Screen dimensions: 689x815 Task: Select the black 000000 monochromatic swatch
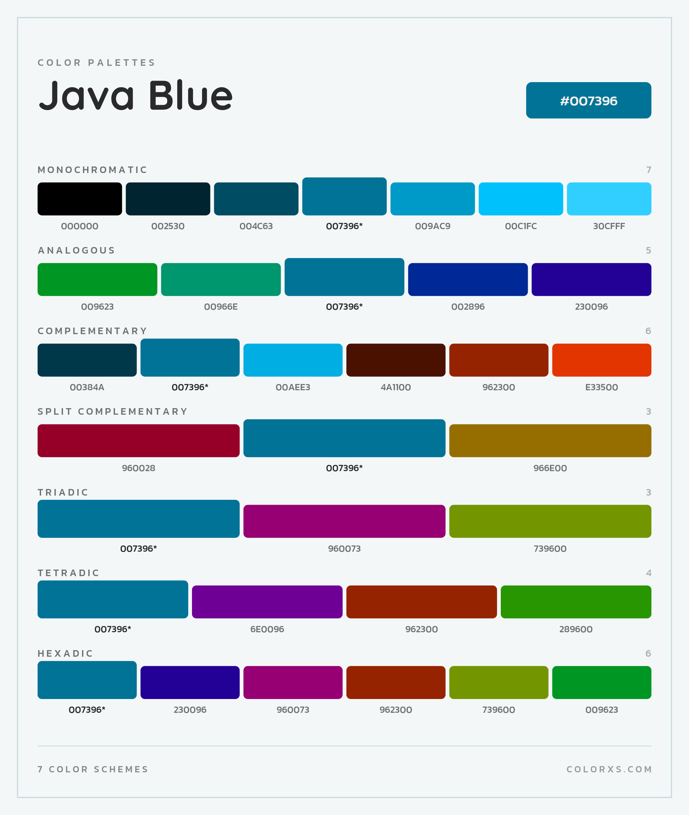coord(80,198)
